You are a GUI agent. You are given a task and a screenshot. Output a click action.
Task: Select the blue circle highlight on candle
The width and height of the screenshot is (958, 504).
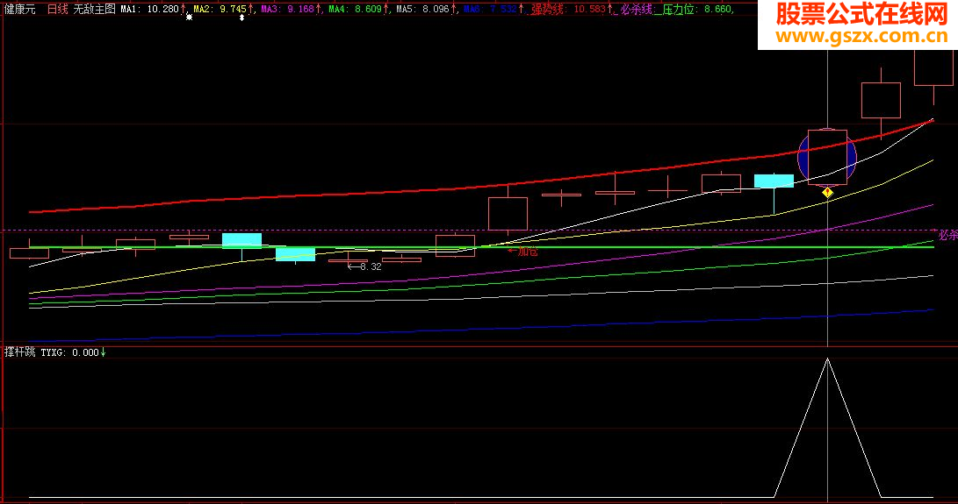pyautogui.click(x=827, y=158)
